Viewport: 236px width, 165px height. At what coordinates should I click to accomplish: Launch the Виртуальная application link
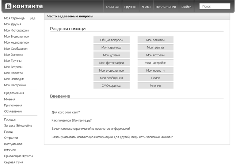(13, 144)
